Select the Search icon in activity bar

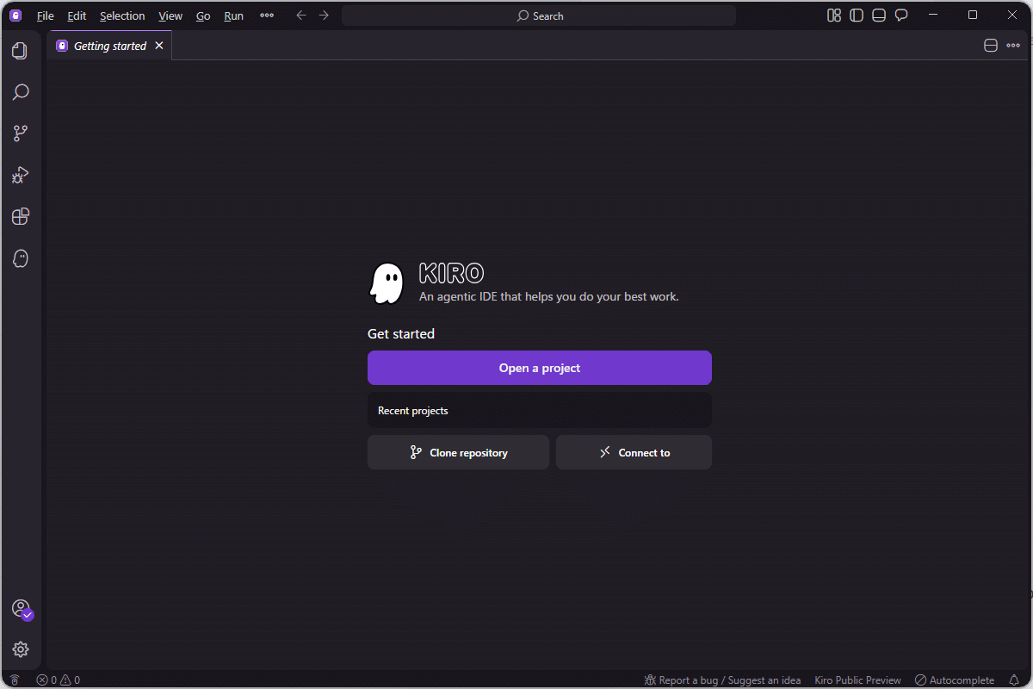coord(21,91)
